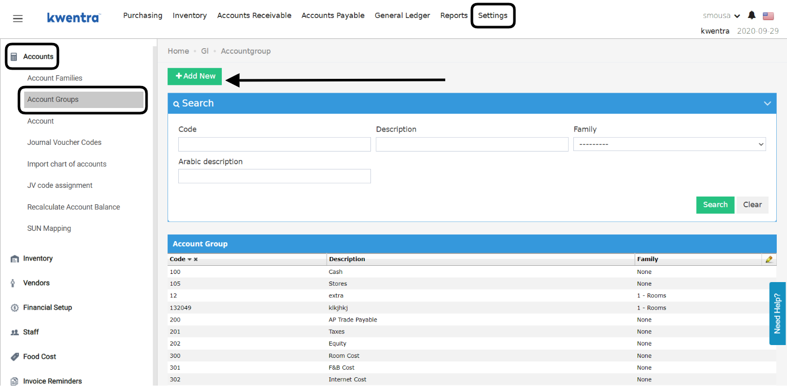The height and width of the screenshot is (386, 787).
Task: Expand the Inventory sidebar section
Action: [x=38, y=259]
